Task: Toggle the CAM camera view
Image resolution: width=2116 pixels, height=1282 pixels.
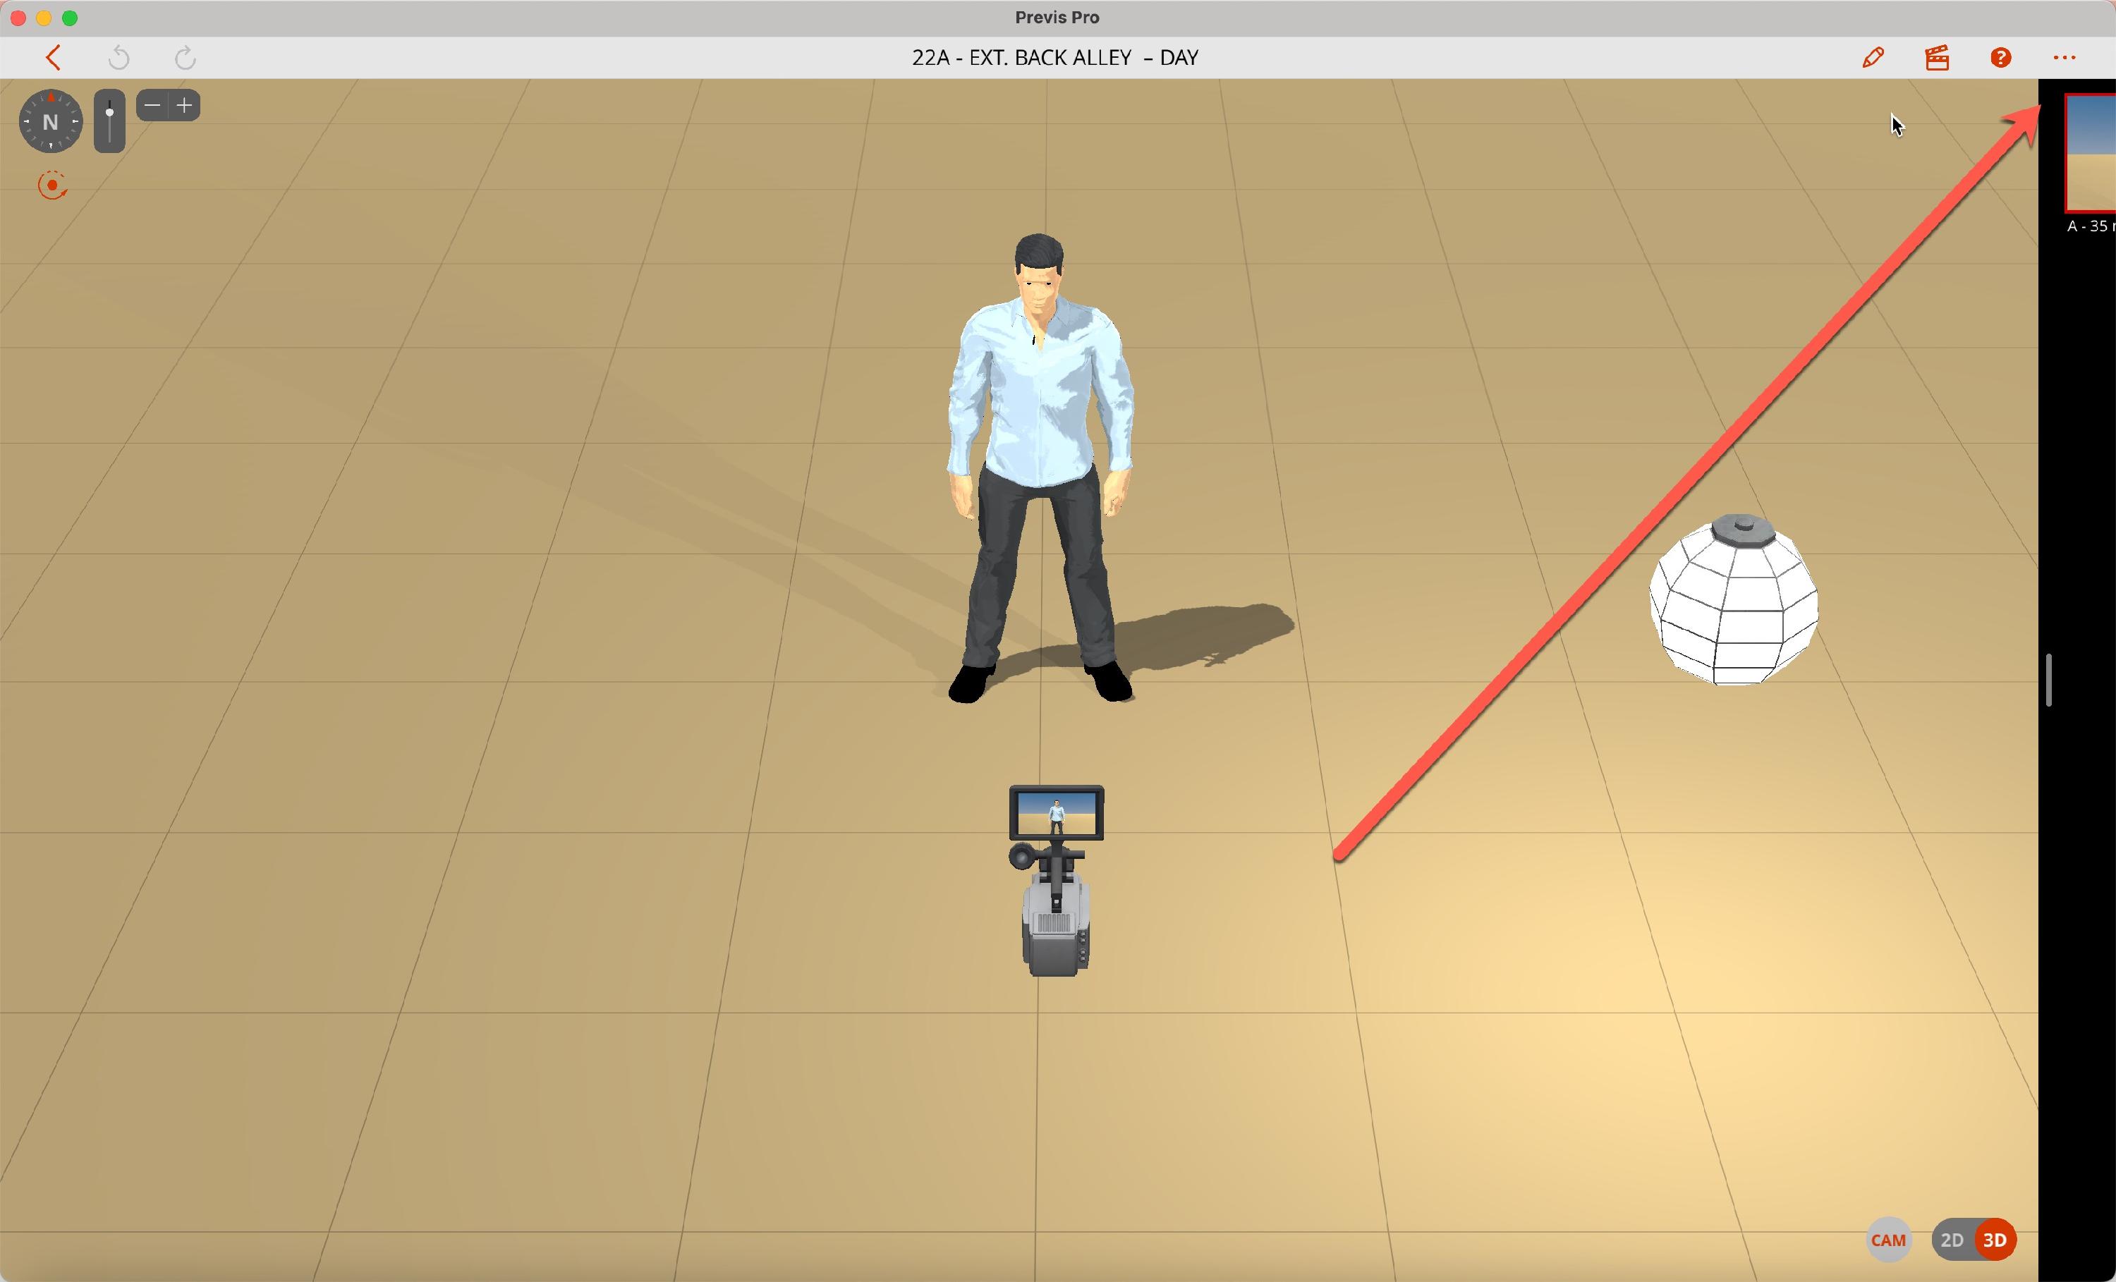Action: (x=1887, y=1240)
